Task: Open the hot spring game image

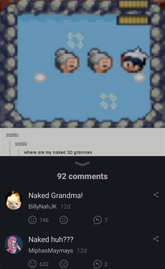Action: click(82, 64)
